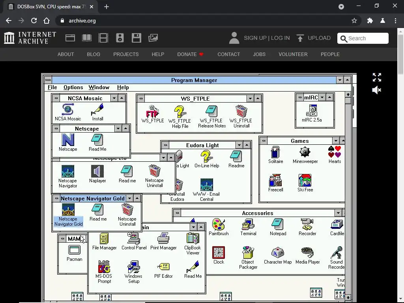Open the Window menu
This screenshot has width=404, height=303.
tap(99, 87)
